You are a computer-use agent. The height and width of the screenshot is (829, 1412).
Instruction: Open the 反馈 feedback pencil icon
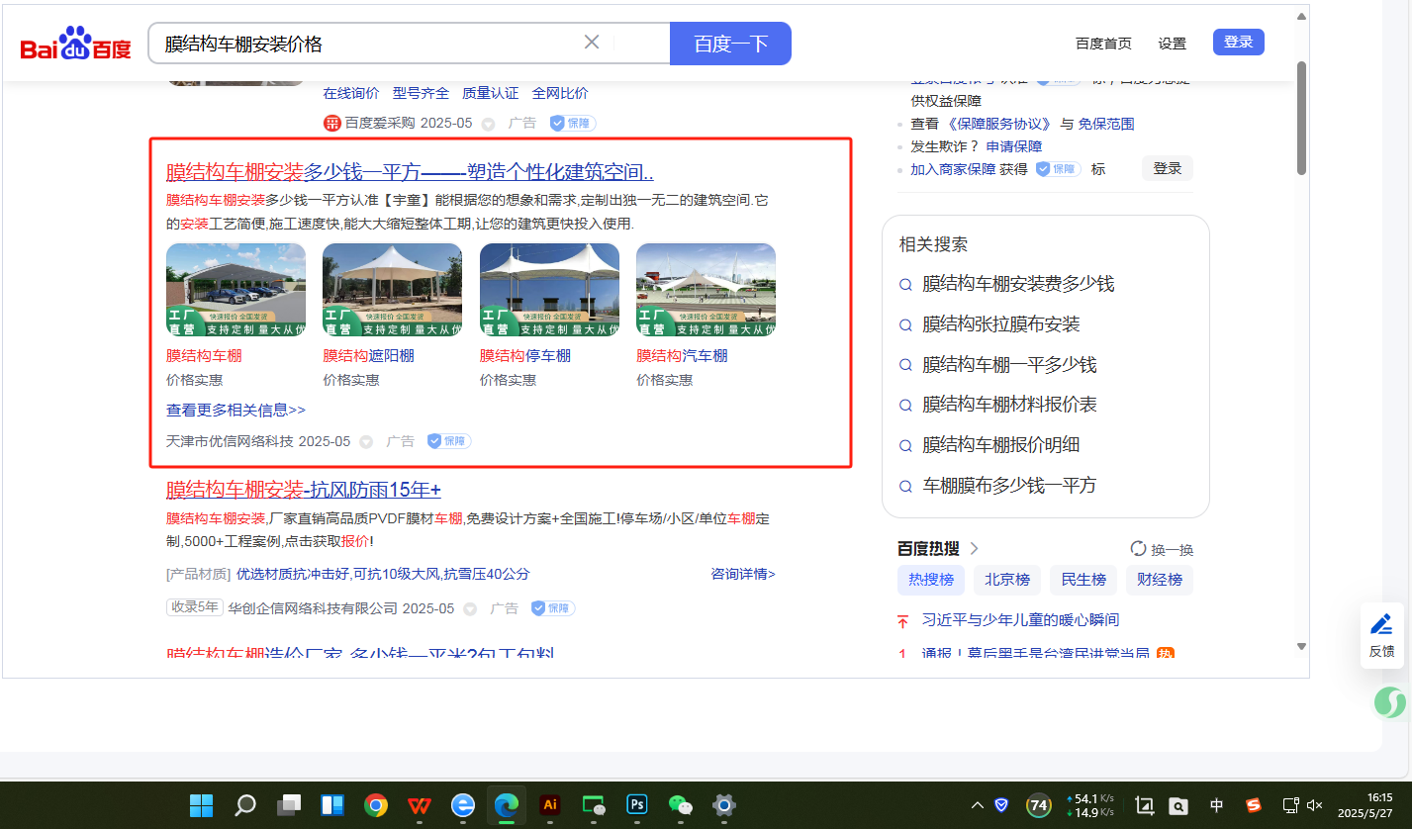pos(1381,624)
